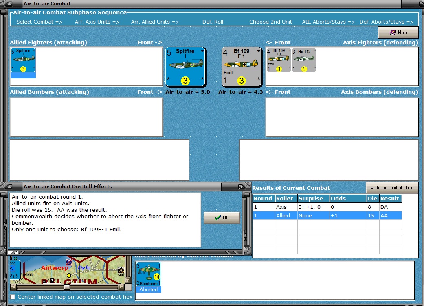Viewport: 424px width, 306px height.
Task: Click the Allied Bombers attacking list box
Action: point(86,117)
